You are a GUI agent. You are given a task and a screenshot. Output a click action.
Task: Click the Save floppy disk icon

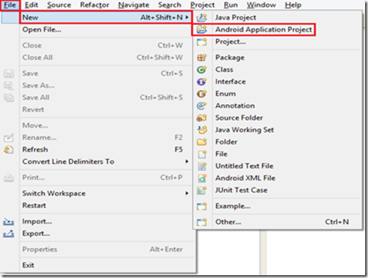coord(9,73)
